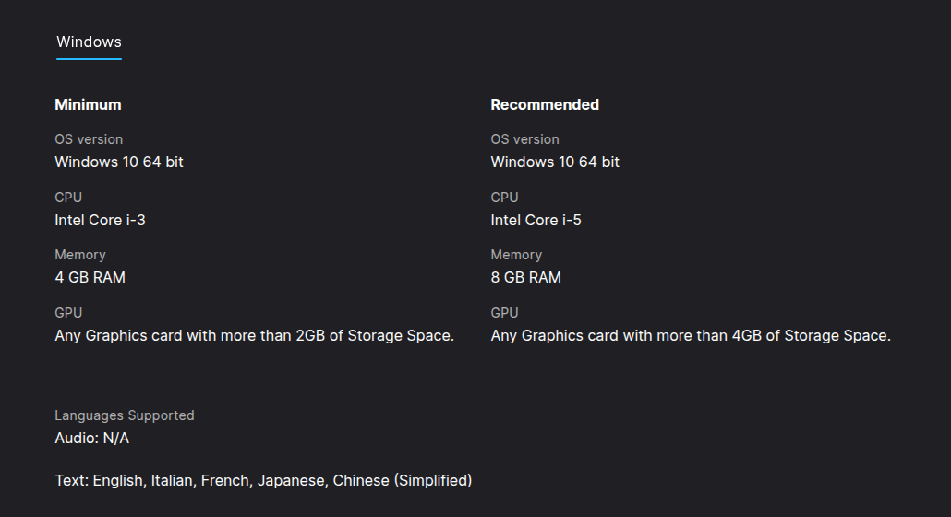This screenshot has width=951, height=517.
Task: Click the 4 GB RAM memory value
Action: (x=90, y=277)
